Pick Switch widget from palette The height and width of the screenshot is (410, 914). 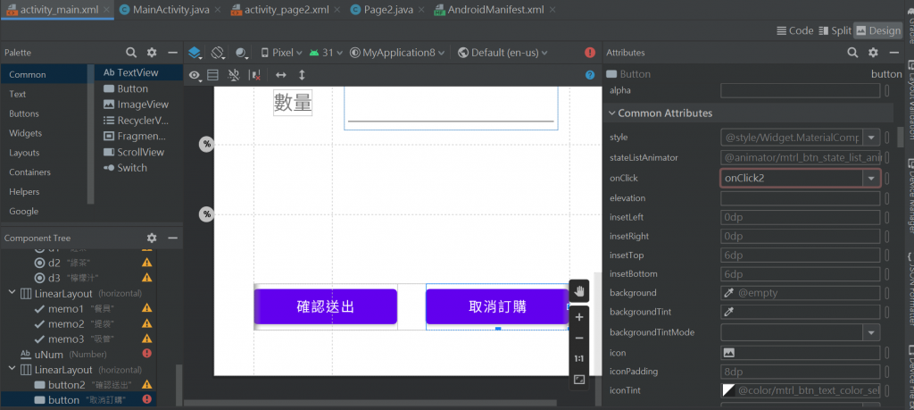(x=126, y=167)
